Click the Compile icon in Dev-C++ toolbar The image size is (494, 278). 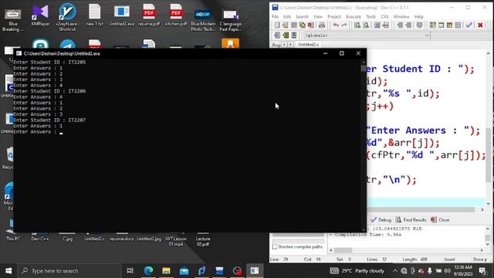433,25
